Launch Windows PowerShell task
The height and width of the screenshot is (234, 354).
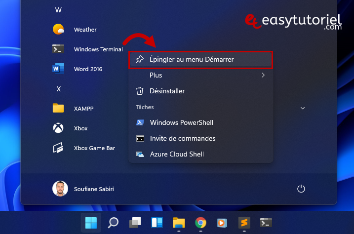pos(201,122)
